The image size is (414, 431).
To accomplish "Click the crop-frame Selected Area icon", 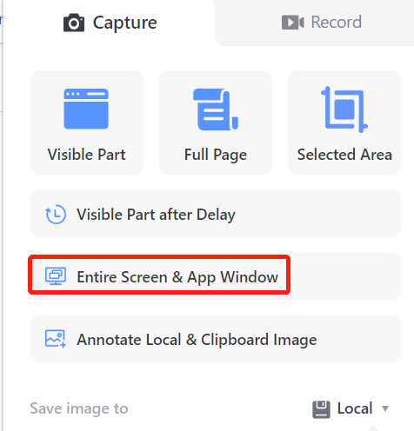I will point(344,109).
